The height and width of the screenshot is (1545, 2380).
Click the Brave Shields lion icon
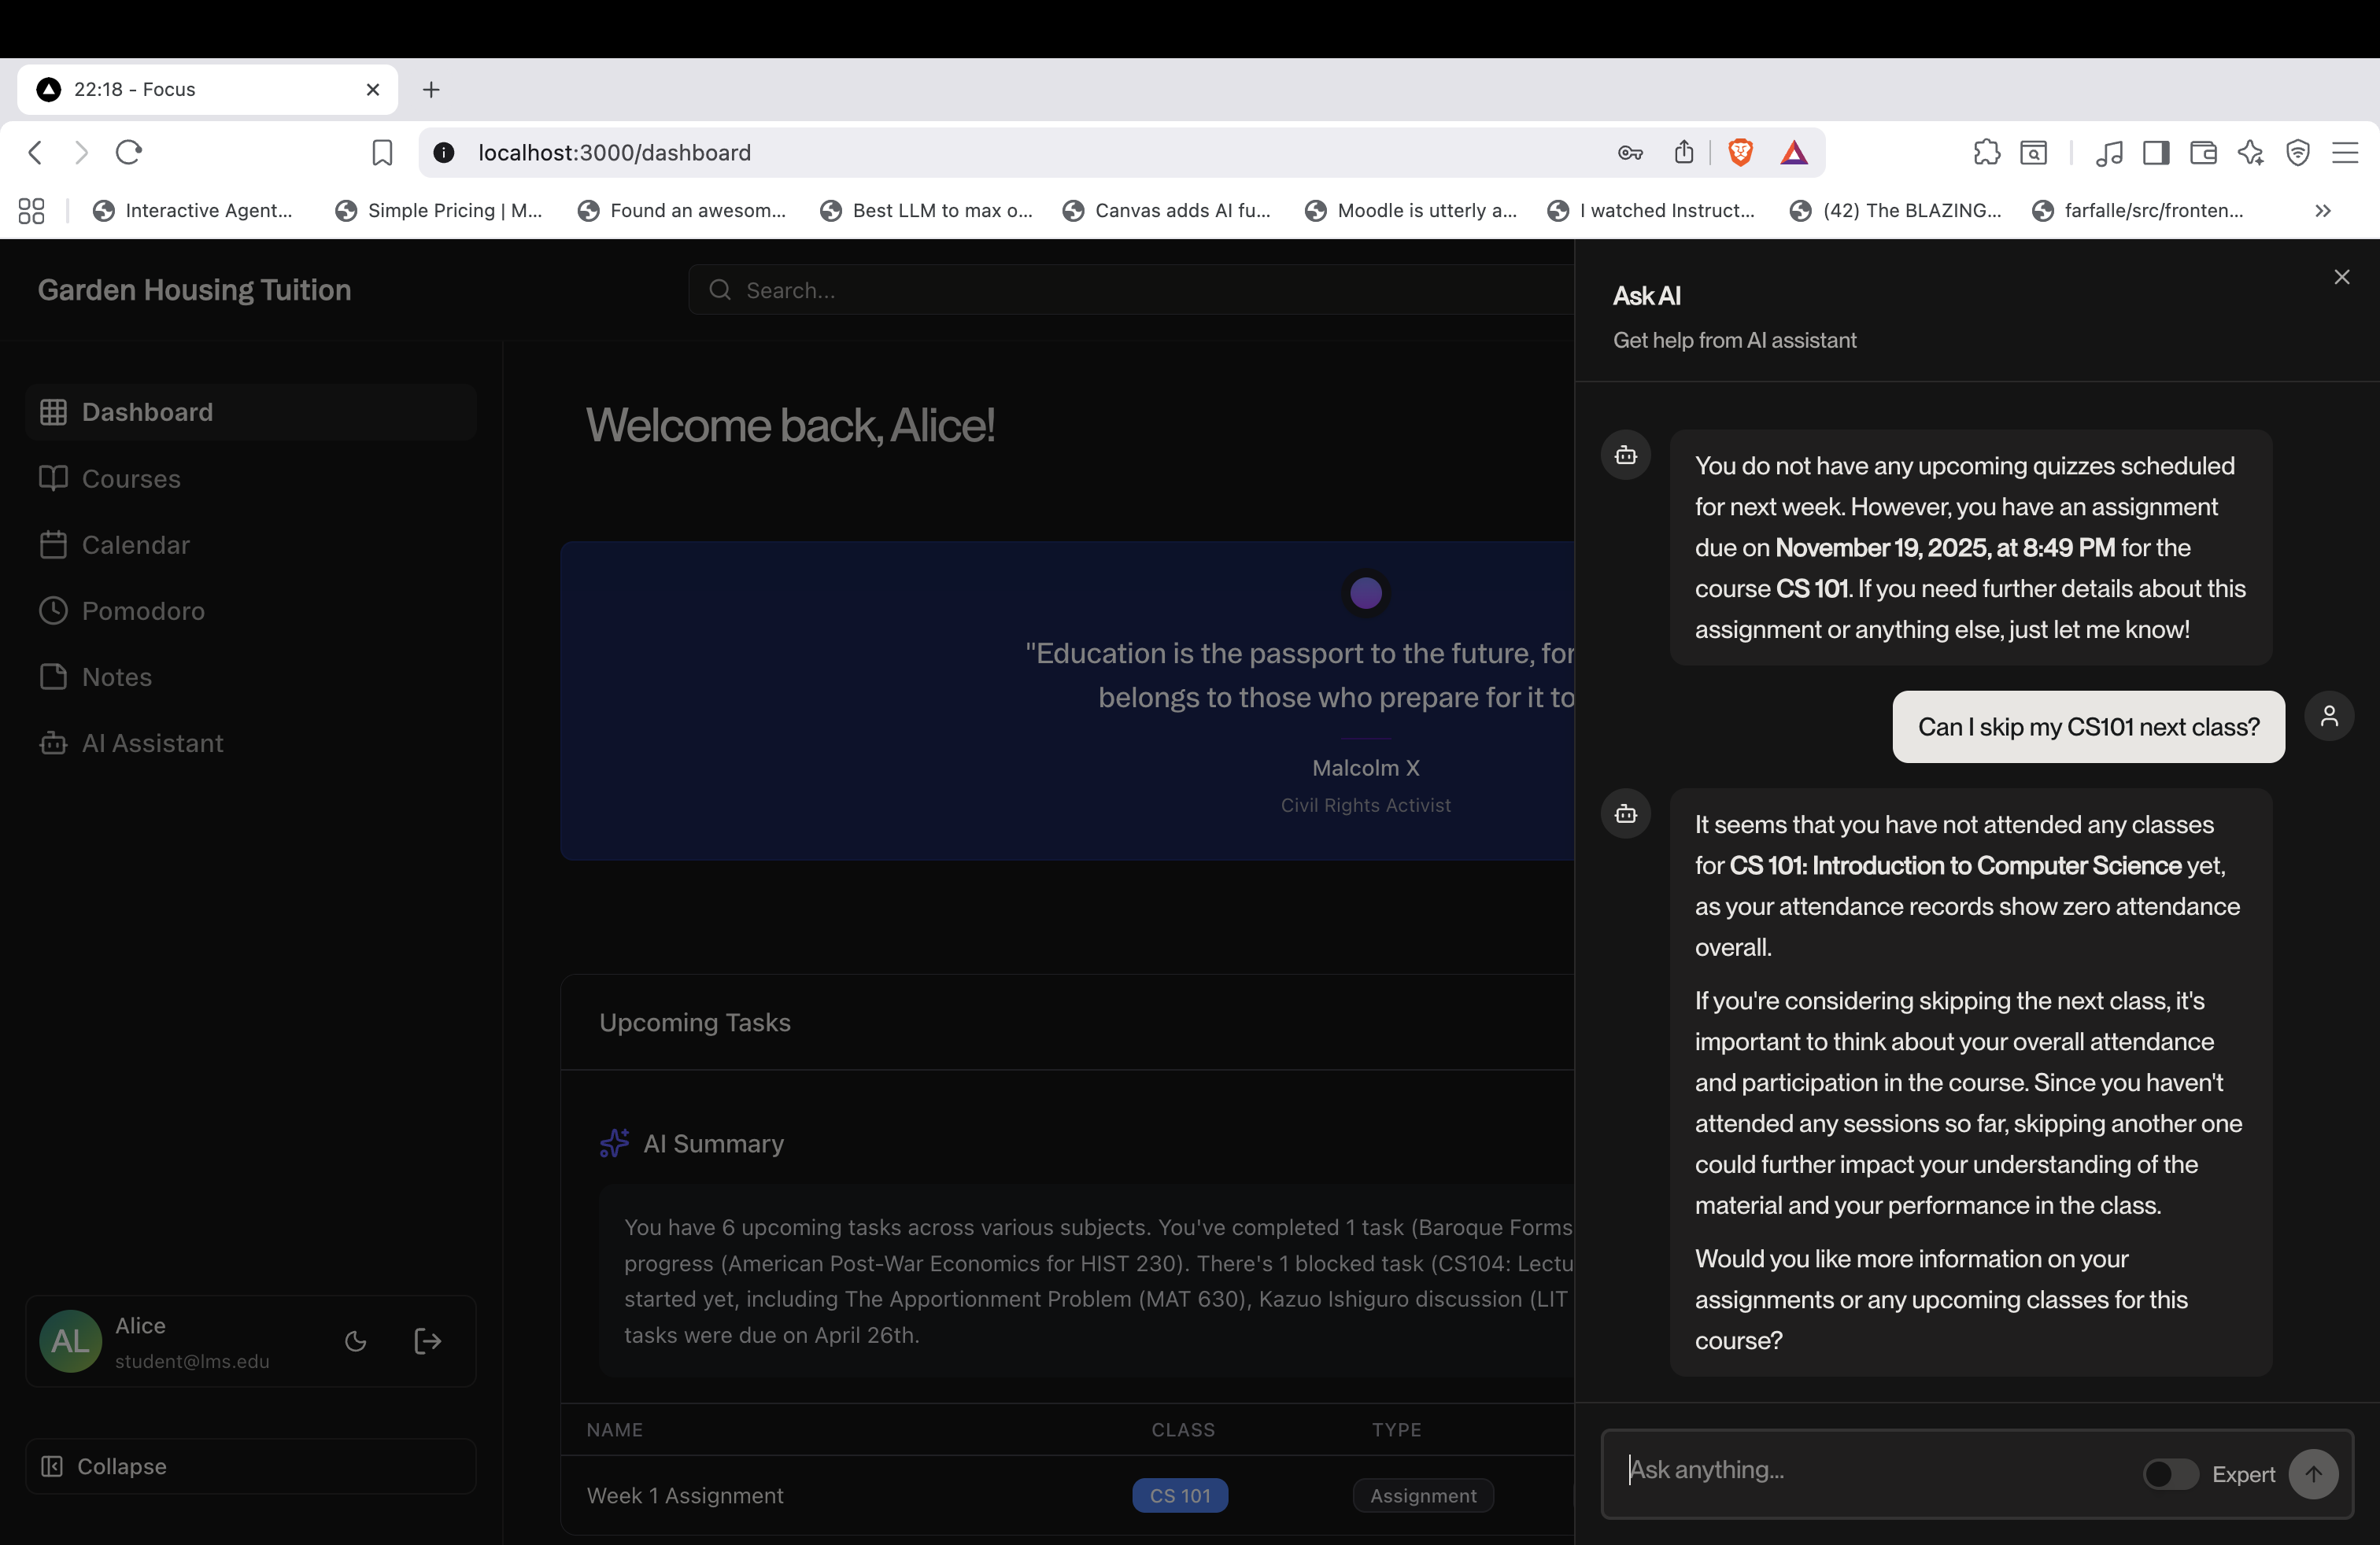point(1740,153)
